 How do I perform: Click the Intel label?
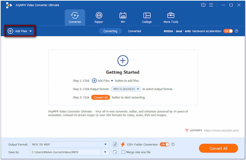pos(179,31)
